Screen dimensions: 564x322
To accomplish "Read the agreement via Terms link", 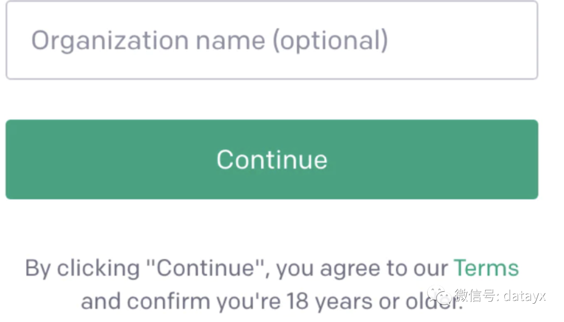I will tap(486, 268).
